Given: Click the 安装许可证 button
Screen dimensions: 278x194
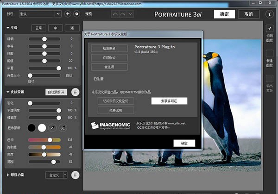Looking at the screenshot, I should point(169,101).
